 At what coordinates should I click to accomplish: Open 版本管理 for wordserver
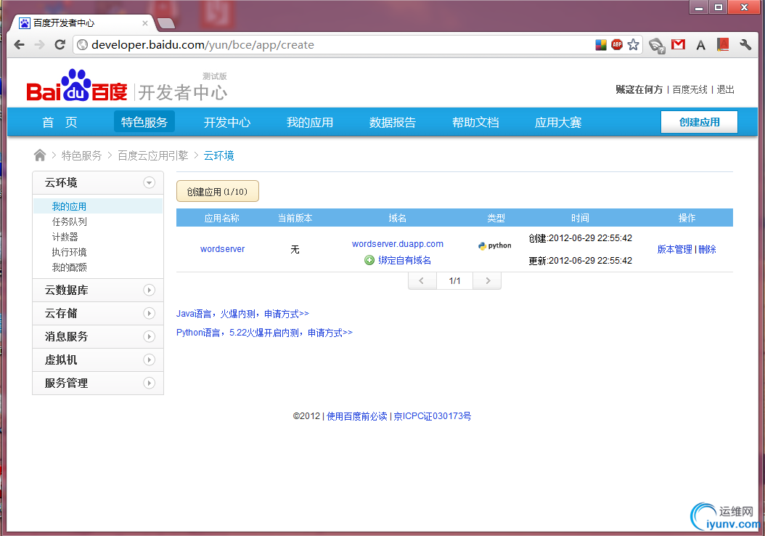[675, 249]
